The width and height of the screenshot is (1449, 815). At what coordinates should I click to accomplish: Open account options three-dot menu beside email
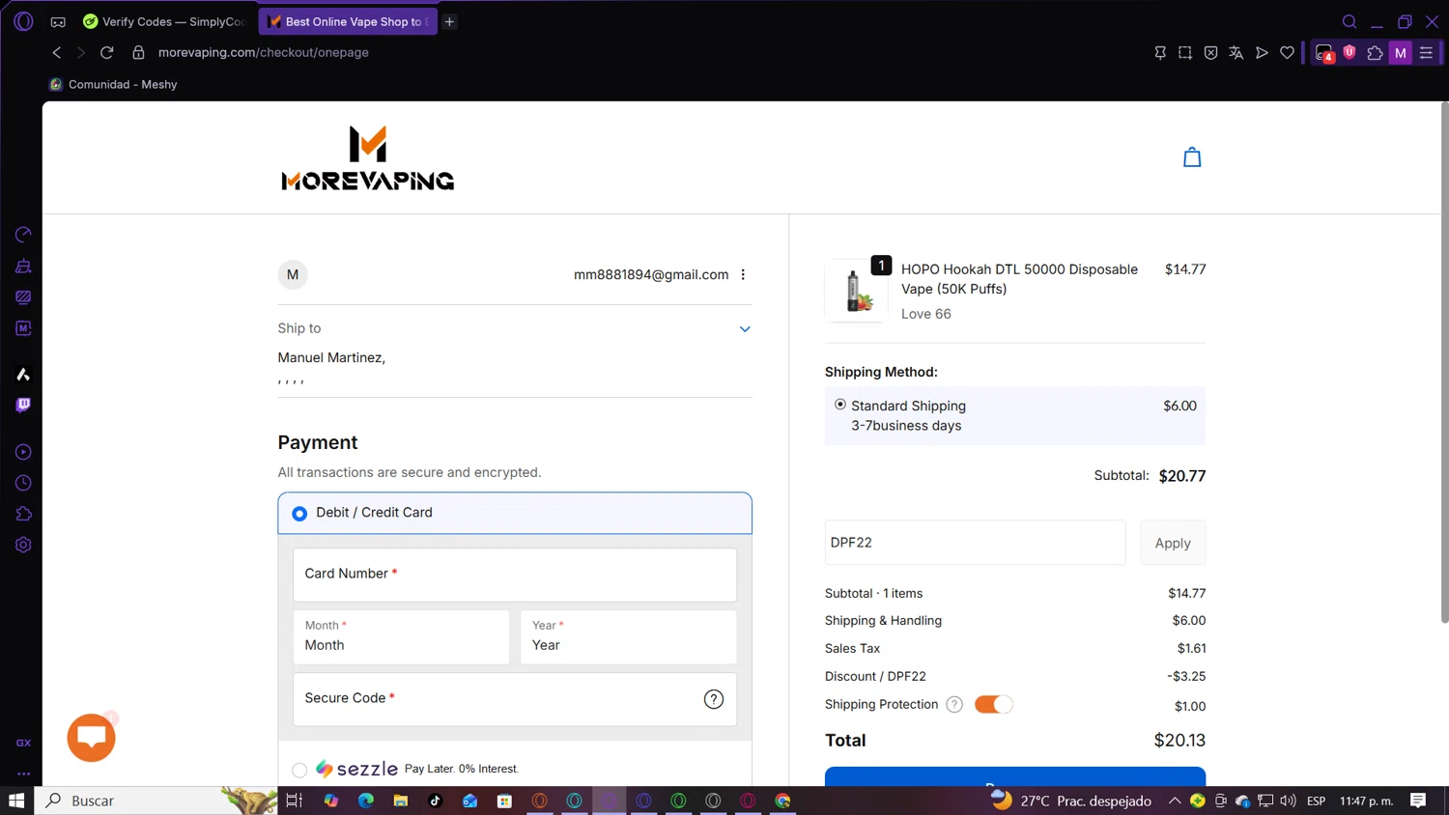point(743,274)
